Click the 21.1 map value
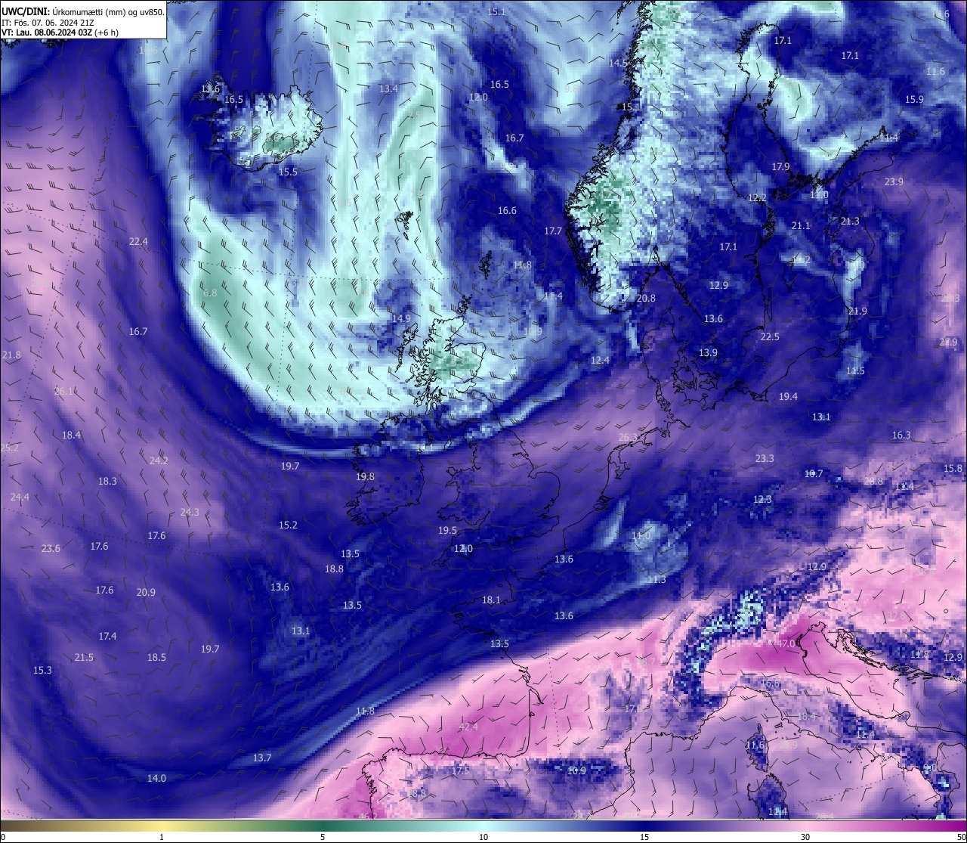 (x=801, y=226)
